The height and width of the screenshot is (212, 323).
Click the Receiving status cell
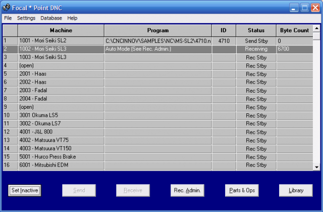256,49
